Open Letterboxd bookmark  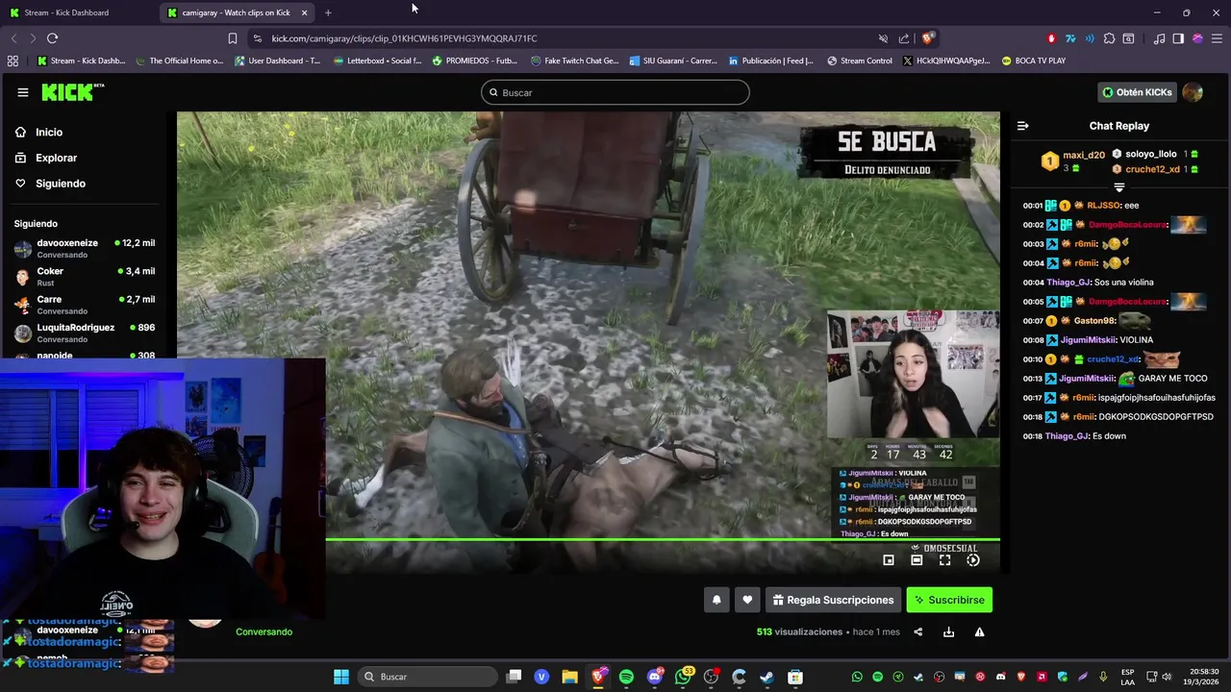(378, 61)
